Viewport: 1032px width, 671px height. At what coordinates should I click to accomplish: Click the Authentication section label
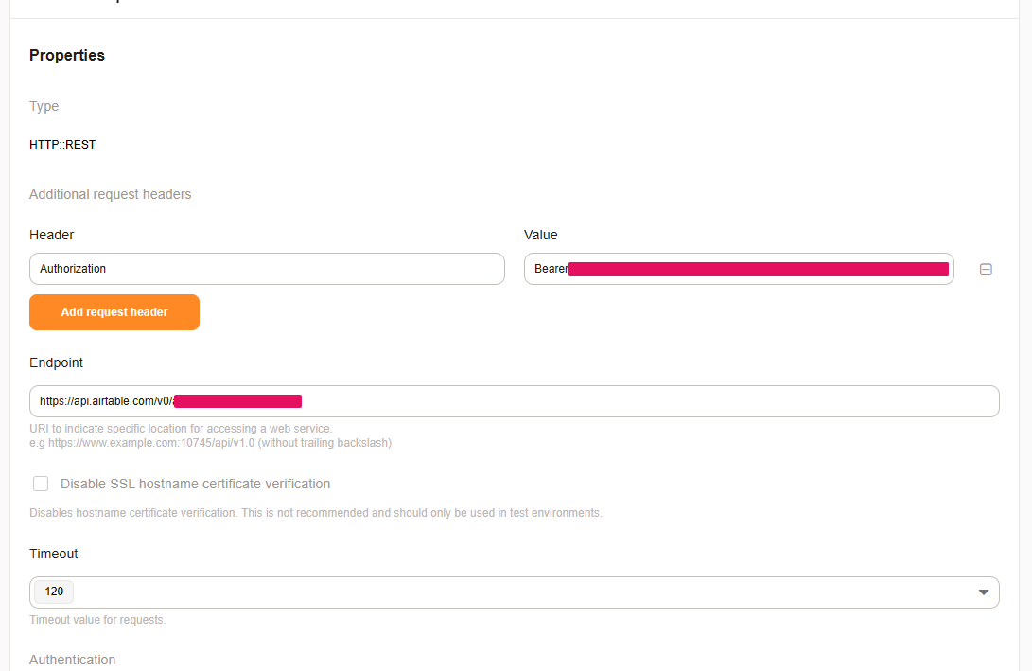tap(72, 660)
